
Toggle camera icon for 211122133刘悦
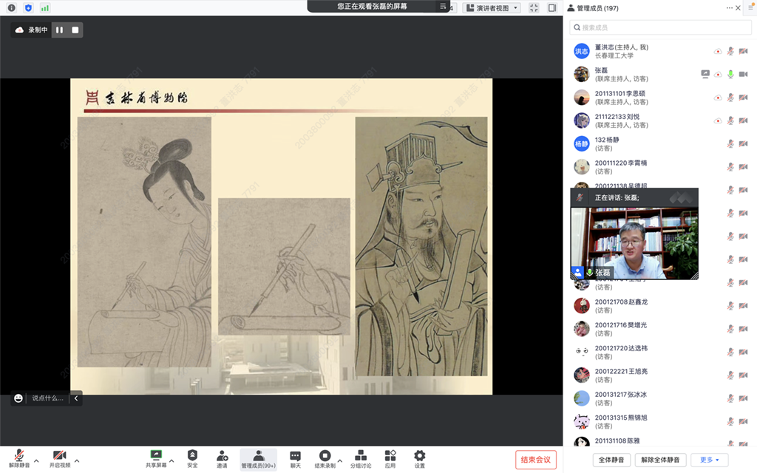[744, 120]
